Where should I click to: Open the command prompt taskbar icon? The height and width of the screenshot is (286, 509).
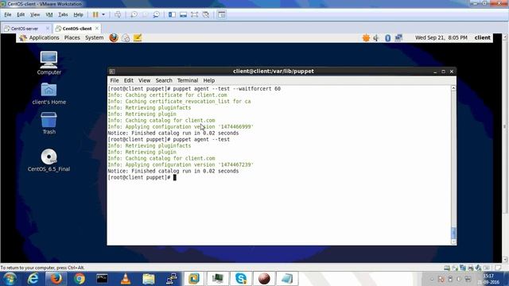103,279
